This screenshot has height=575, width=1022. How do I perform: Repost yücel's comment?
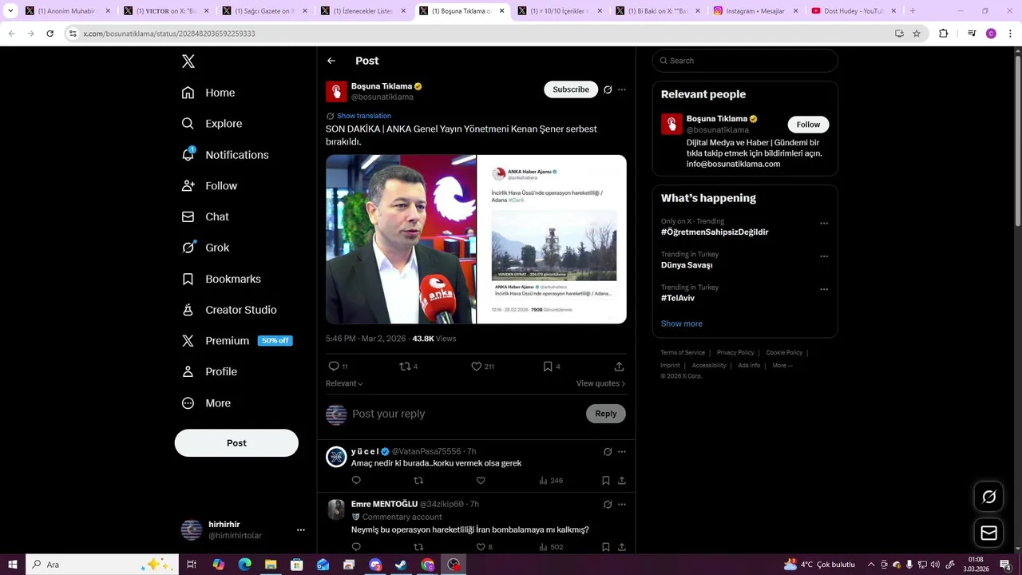(x=418, y=481)
